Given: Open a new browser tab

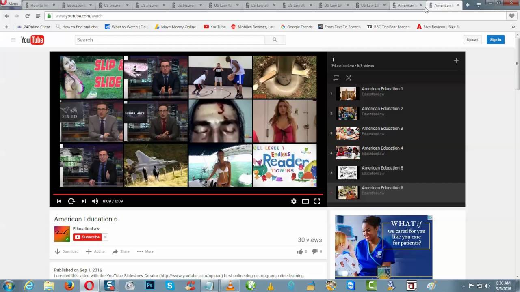Looking at the screenshot, I should point(467,5).
